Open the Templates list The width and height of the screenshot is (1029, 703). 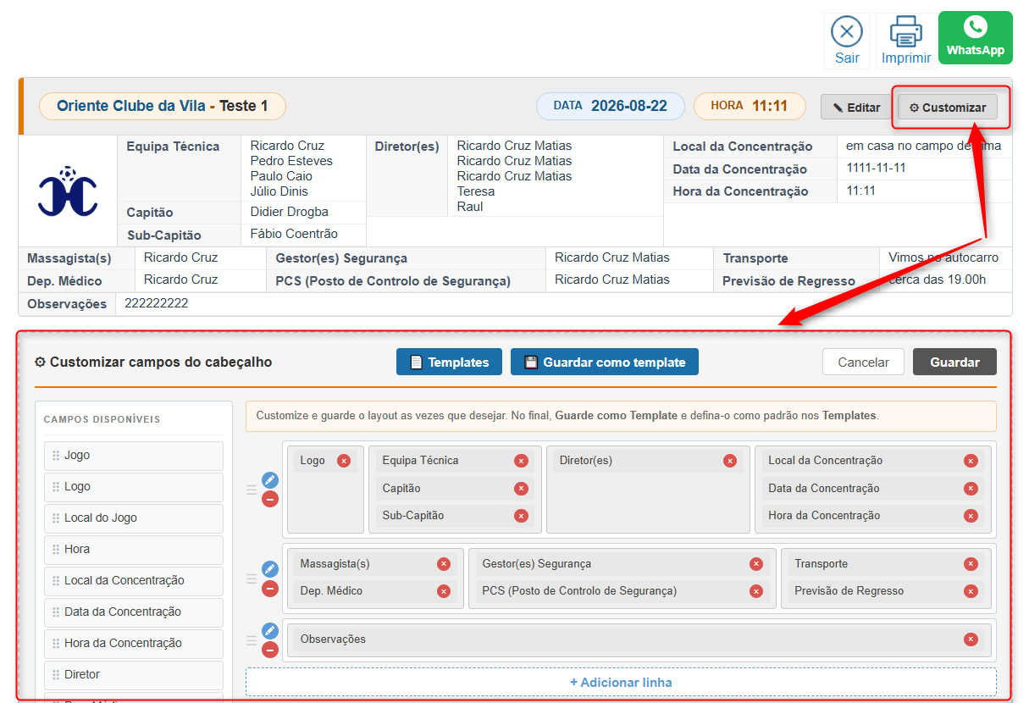tap(449, 362)
